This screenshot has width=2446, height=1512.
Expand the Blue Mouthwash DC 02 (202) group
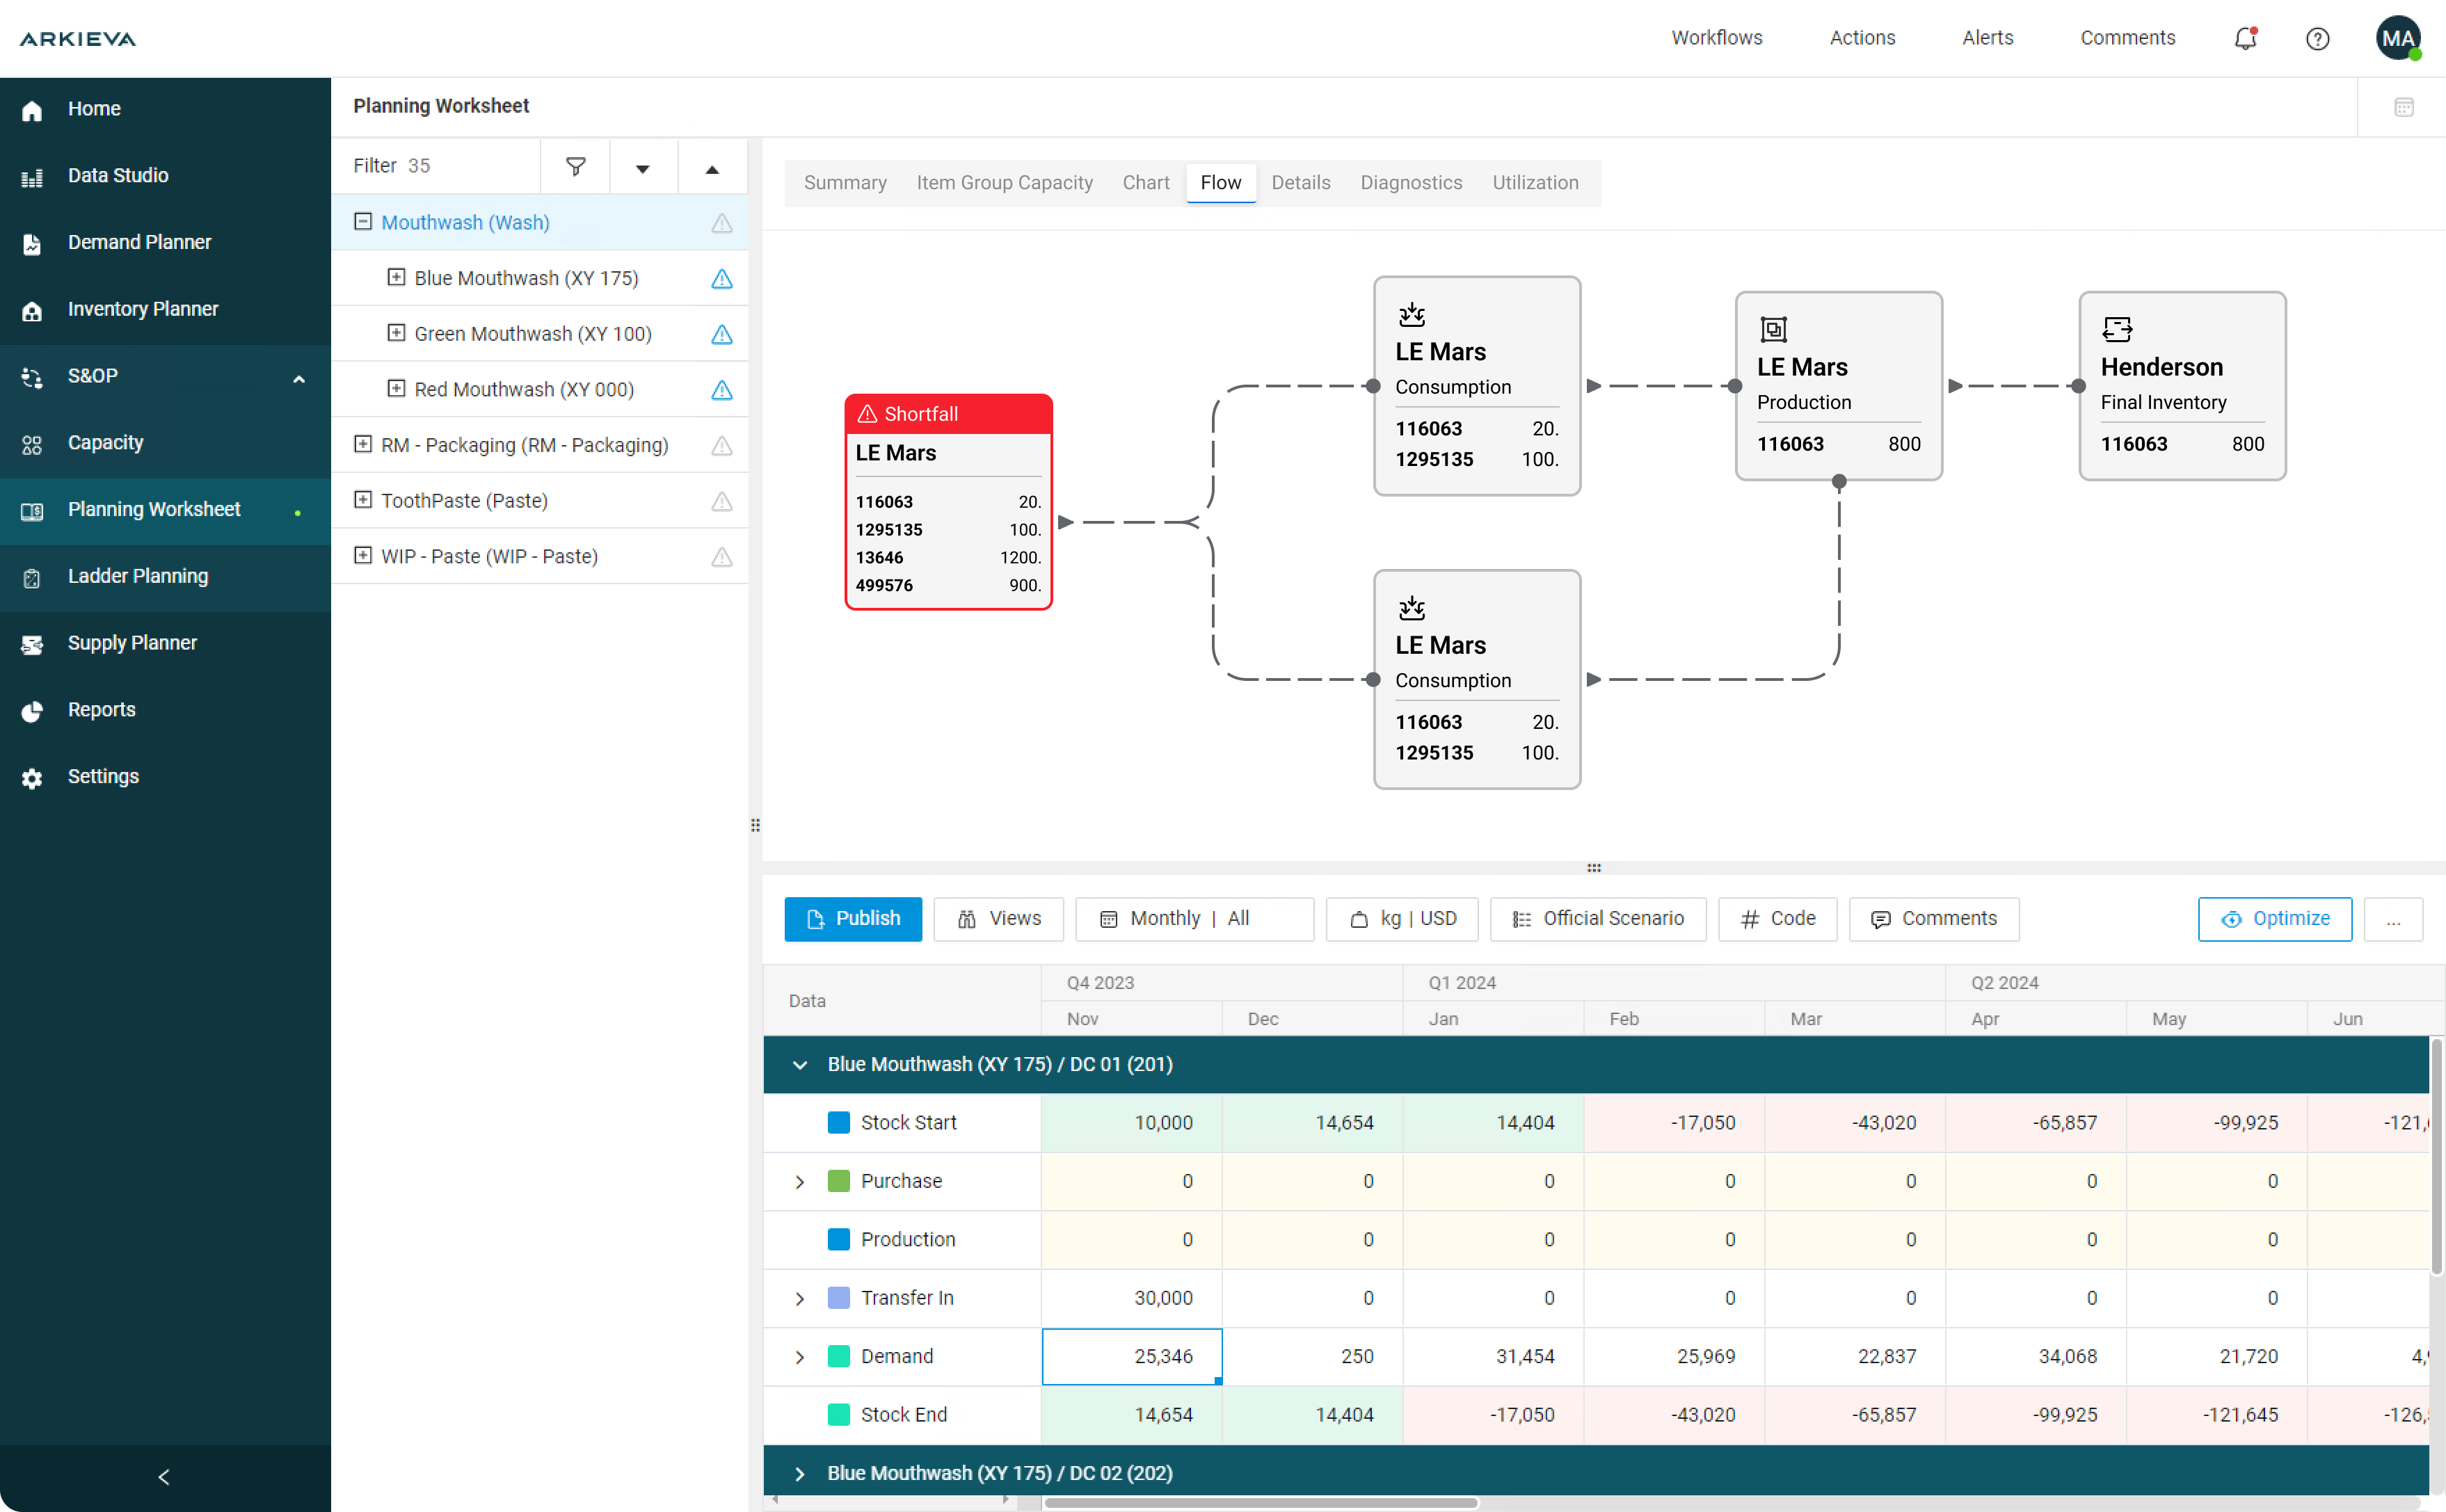point(799,1473)
